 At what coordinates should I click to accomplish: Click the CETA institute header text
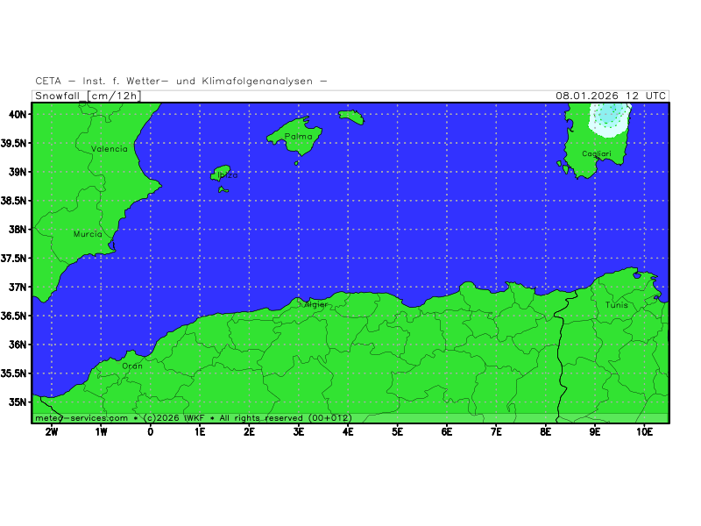[181, 81]
